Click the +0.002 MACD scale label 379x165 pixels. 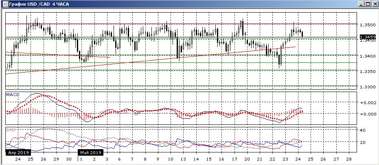pyautogui.click(x=367, y=103)
